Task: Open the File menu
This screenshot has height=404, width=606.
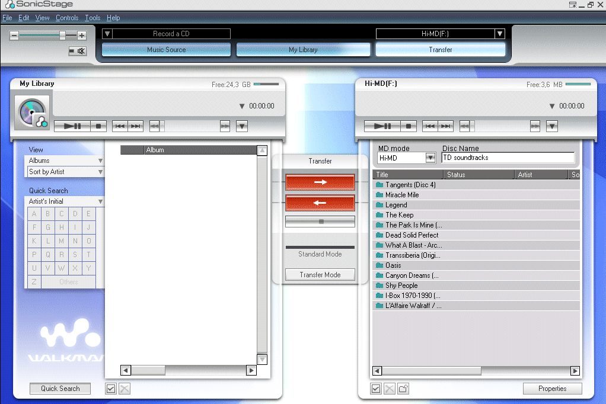Action: [7, 18]
